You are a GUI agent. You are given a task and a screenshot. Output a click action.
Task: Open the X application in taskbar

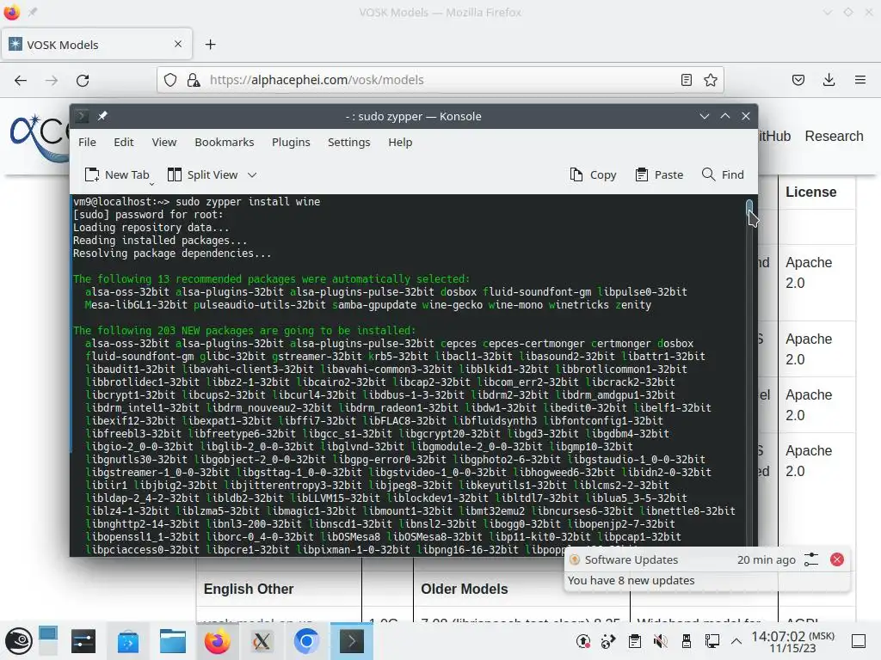[262, 641]
